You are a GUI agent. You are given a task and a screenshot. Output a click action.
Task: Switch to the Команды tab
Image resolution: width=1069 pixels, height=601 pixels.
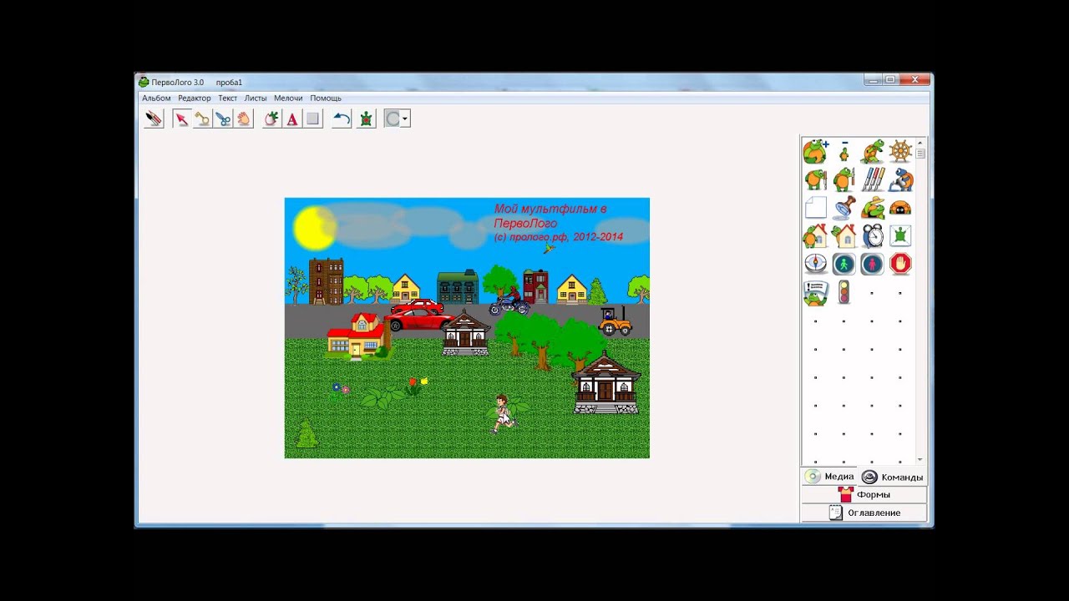893,477
